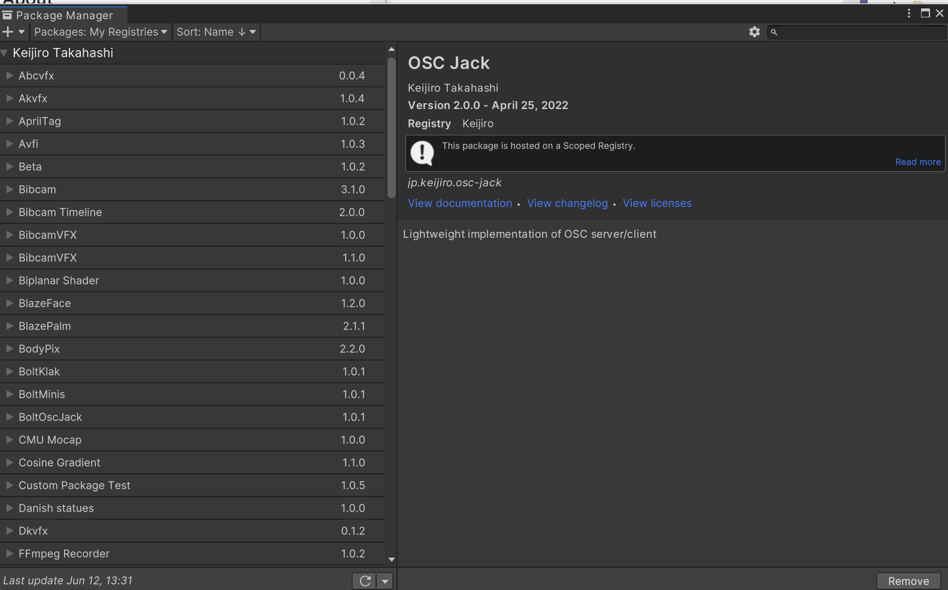Click the Version 2.0.0 - April 25, 2022 text
948x590 pixels.
[488, 105]
